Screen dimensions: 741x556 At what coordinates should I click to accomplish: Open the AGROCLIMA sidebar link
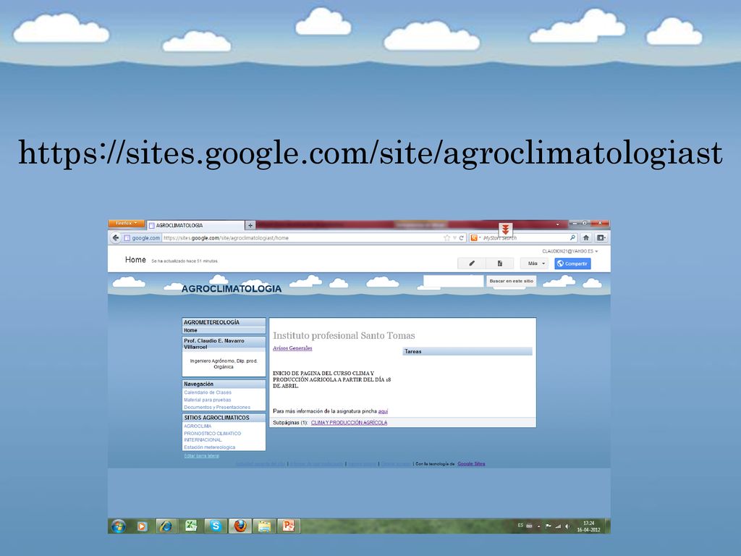point(198,426)
